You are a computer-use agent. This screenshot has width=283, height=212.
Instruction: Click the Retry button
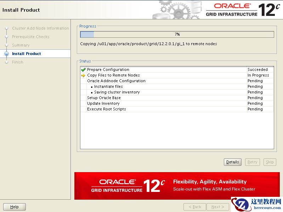(252, 162)
